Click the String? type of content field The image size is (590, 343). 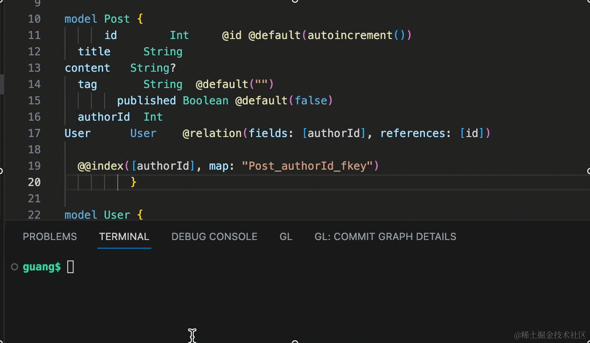(153, 68)
